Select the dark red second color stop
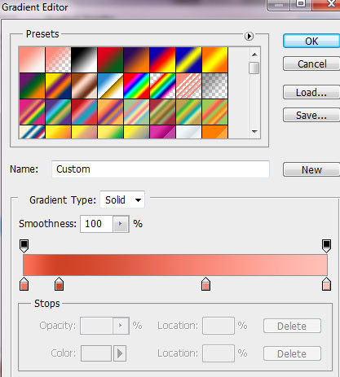340x377 pixels. pos(59,283)
